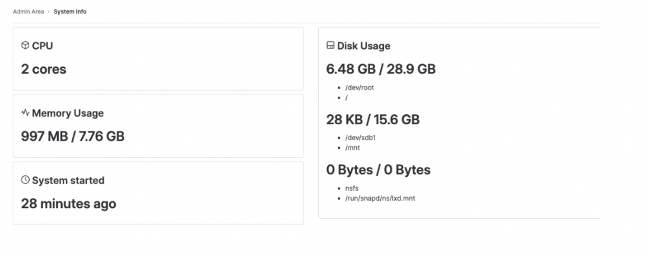Click the /dev/root list entry
This screenshot has height=255, width=649.
(x=359, y=88)
